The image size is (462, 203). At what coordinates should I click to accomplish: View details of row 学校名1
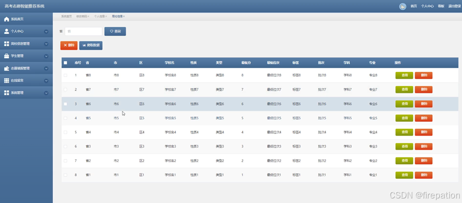(x=404, y=175)
